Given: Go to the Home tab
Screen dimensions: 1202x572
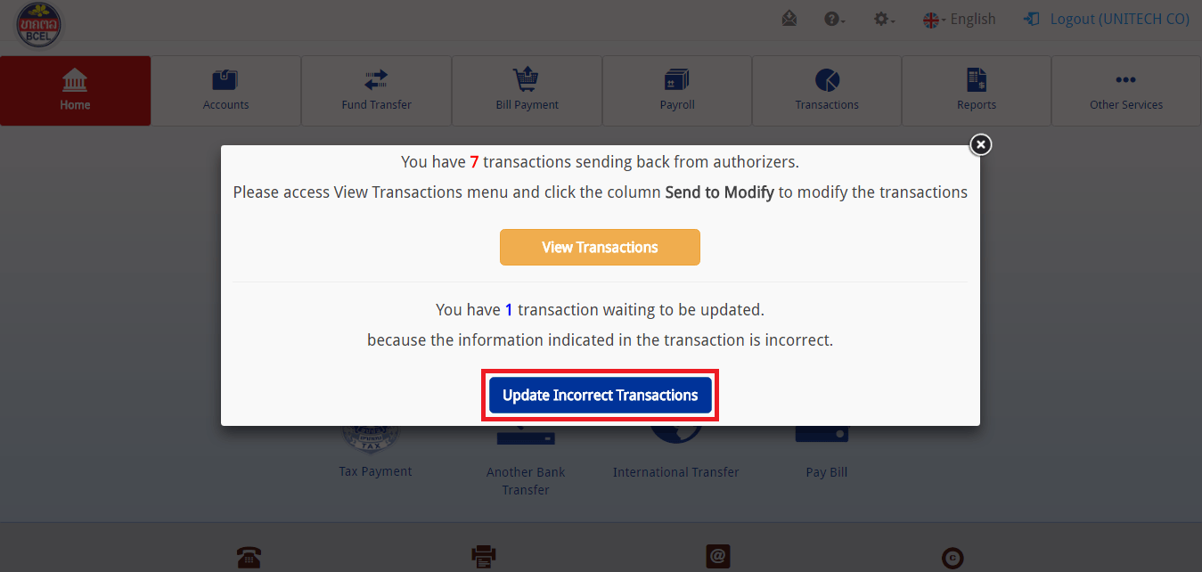Looking at the screenshot, I should 75,91.
